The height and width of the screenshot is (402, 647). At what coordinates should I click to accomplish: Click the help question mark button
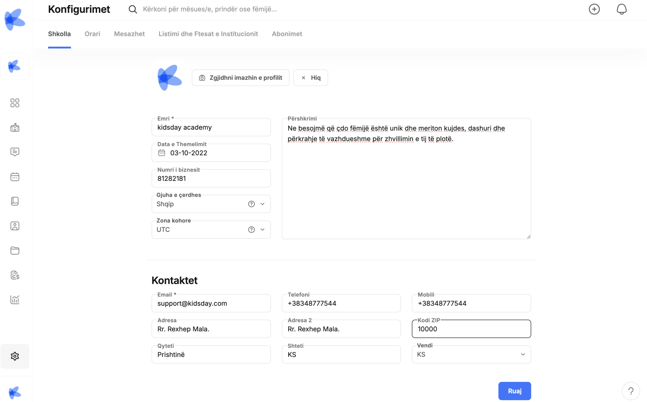pyautogui.click(x=631, y=391)
